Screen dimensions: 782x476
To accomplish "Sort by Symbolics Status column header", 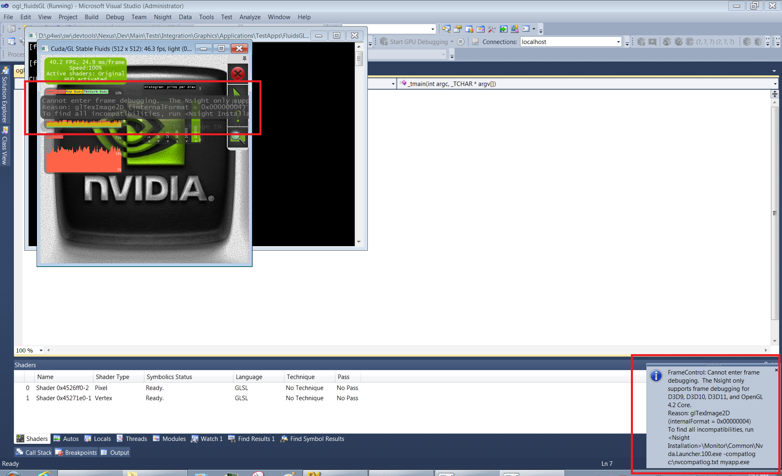I will (x=189, y=377).
